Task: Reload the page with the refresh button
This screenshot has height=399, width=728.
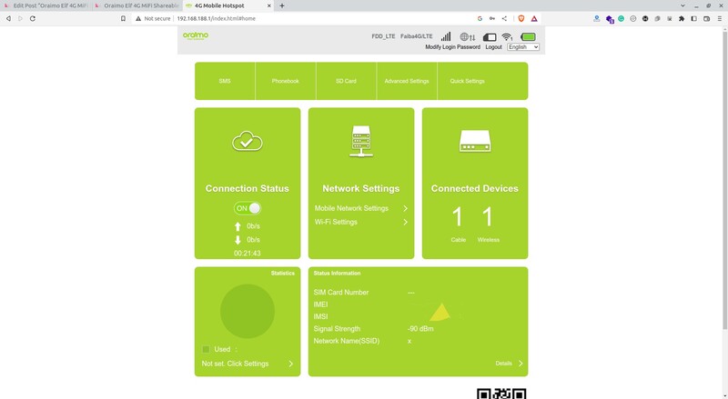Action: 33,18
